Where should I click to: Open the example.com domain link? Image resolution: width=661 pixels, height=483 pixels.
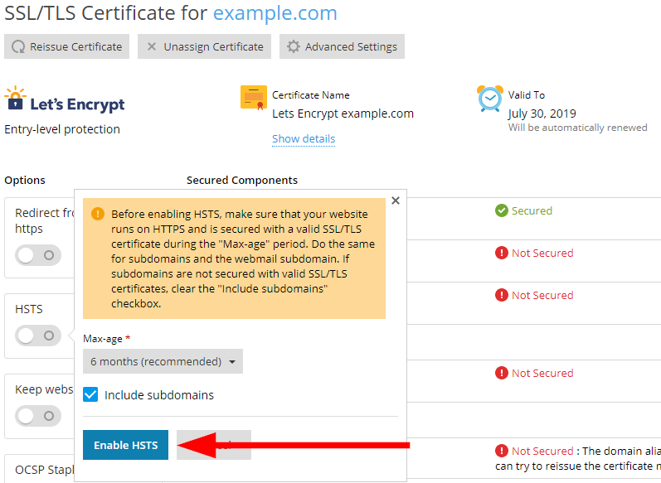tap(275, 13)
